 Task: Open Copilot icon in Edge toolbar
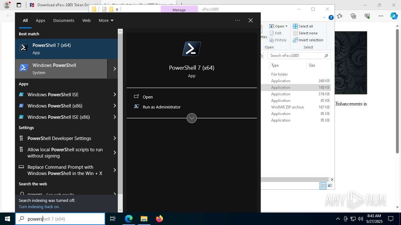[394, 16]
